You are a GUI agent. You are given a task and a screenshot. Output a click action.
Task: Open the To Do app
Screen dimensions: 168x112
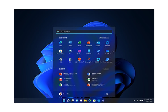pyautogui.click(x=98, y=52)
